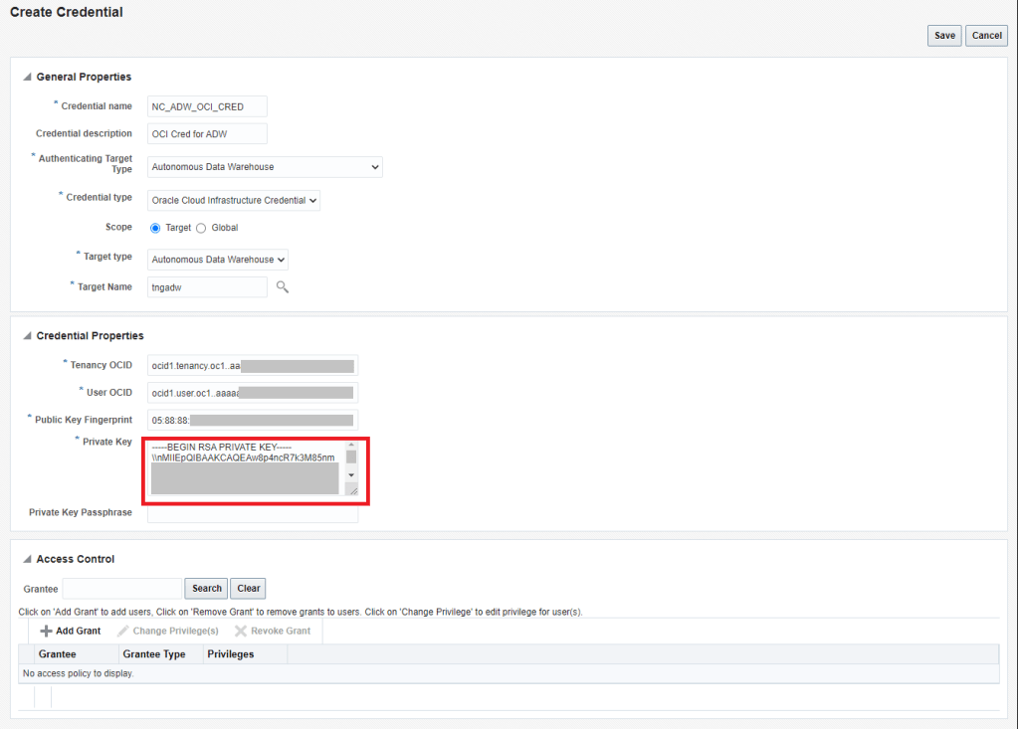Click the Privileges column header
1018x729 pixels.
230,654
